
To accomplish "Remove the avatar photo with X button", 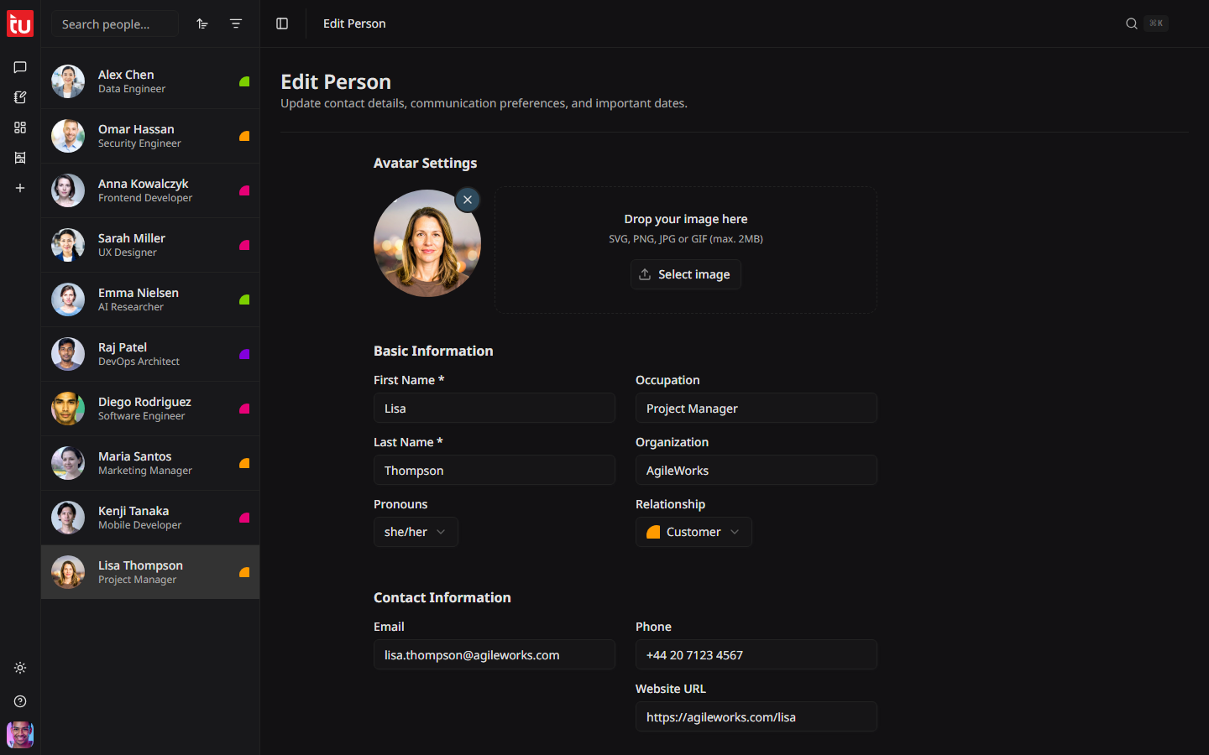I will [x=468, y=200].
